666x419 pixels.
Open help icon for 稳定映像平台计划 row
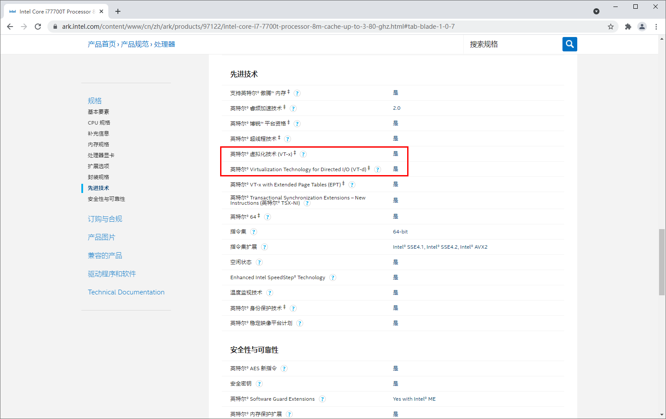300,323
